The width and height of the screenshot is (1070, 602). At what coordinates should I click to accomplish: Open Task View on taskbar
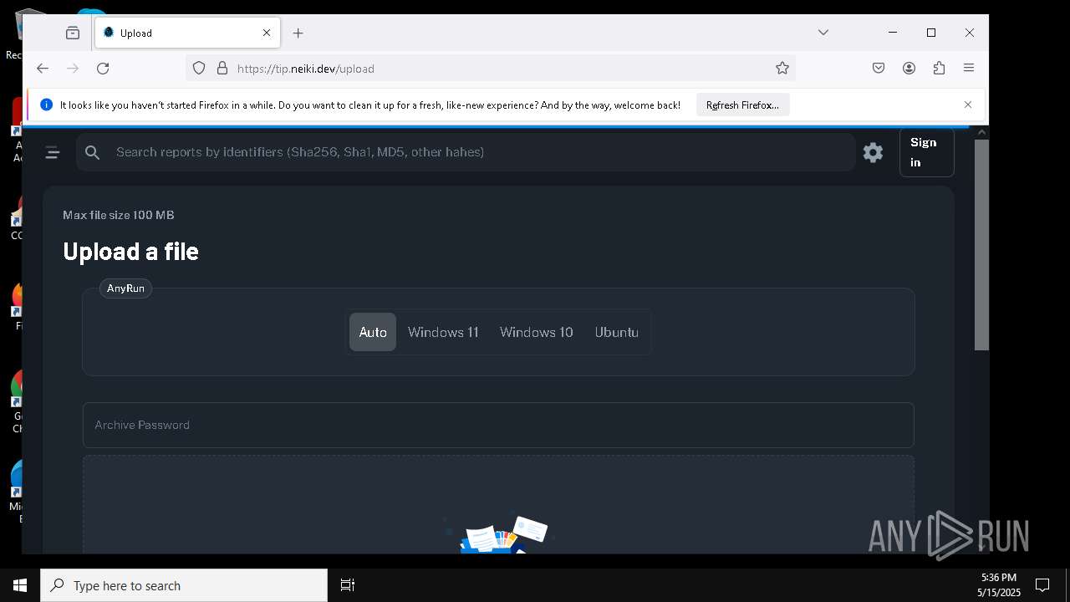pos(348,585)
